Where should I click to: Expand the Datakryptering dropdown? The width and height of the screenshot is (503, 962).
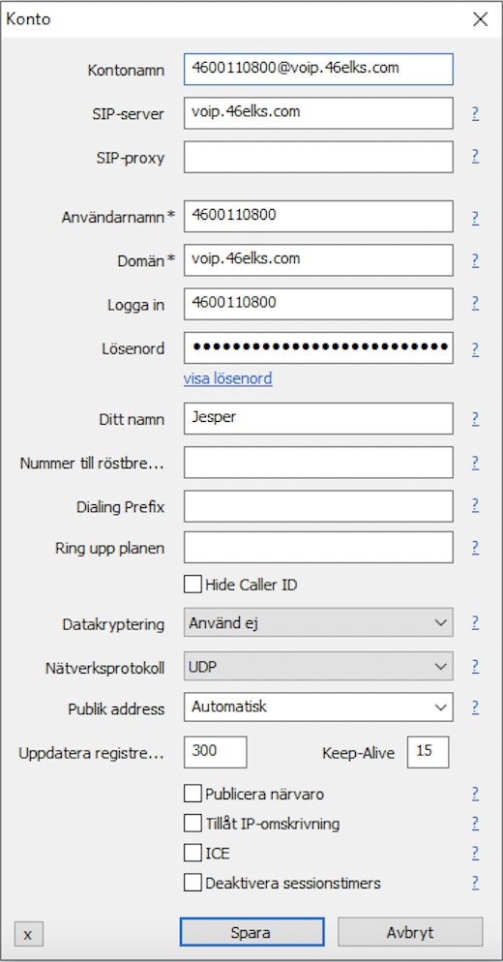coord(318,622)
